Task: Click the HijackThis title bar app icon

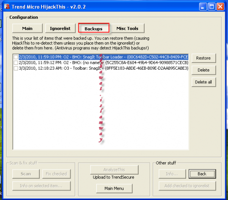Action: pyautogui.click(x=7, y=6)
